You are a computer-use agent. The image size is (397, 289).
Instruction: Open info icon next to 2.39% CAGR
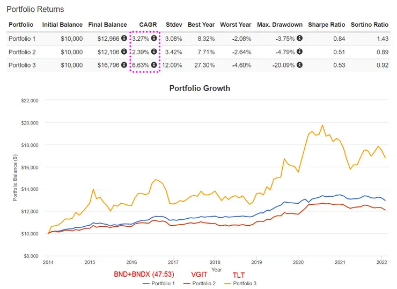[x=154, y=52]
